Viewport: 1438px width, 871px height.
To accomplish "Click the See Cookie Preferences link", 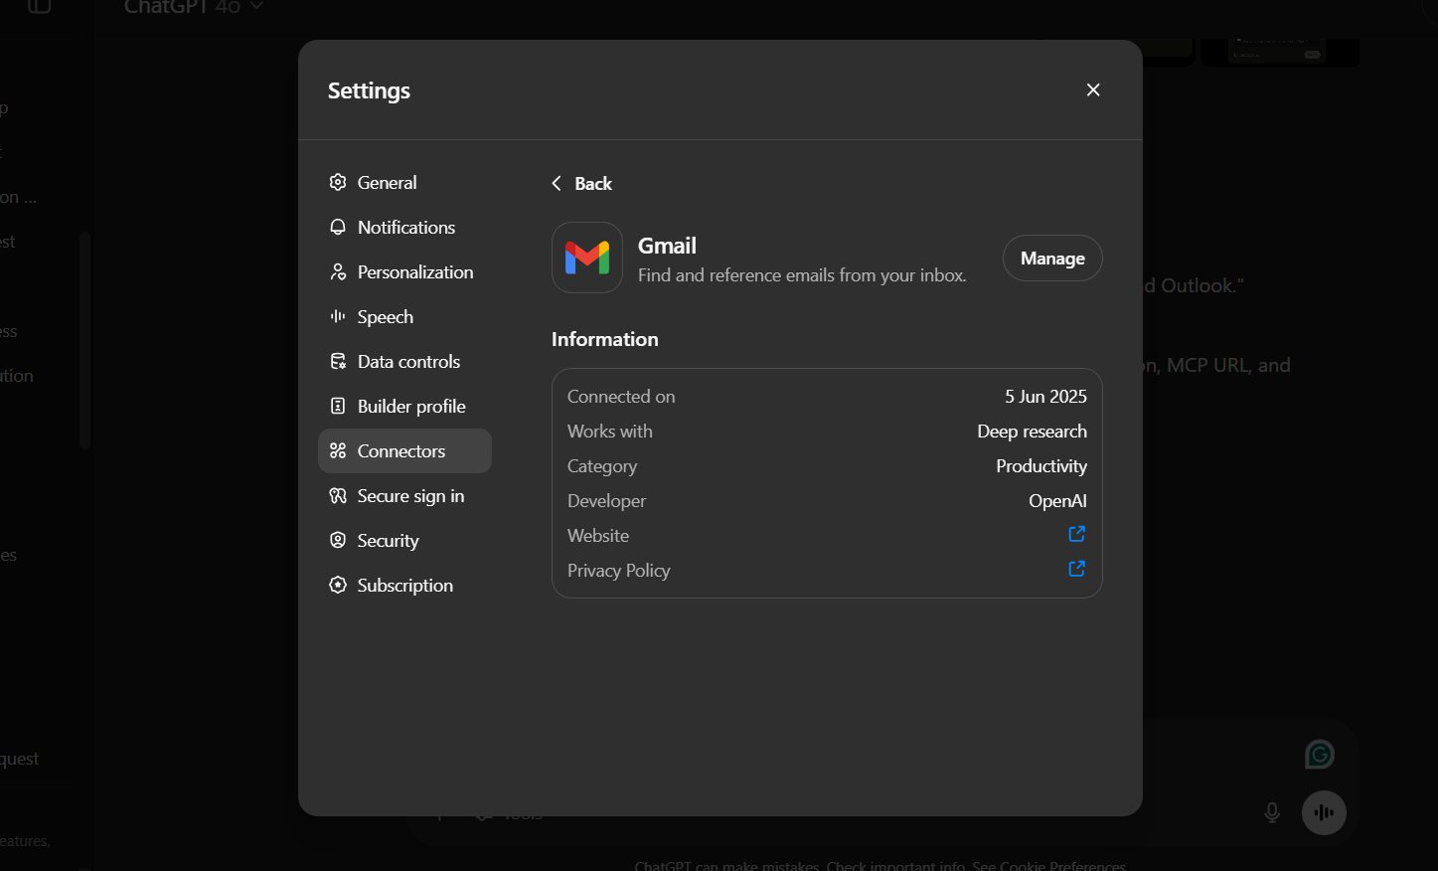I will 1048,865.
